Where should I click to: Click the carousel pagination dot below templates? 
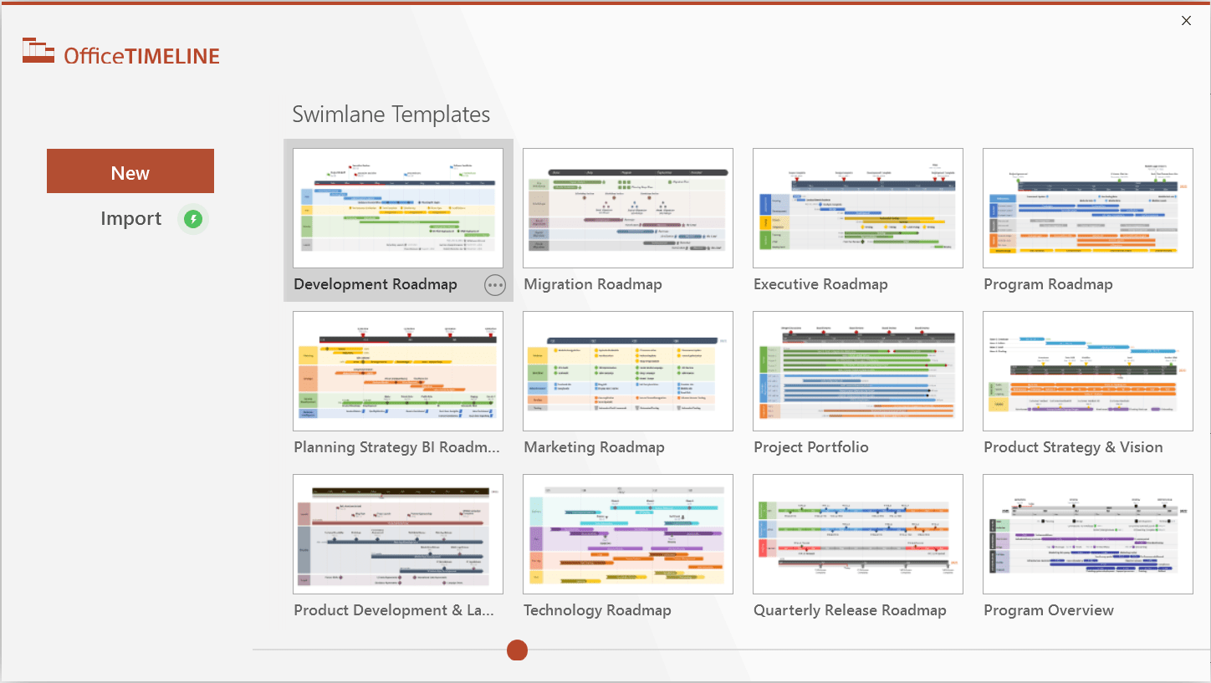[517, 650]
